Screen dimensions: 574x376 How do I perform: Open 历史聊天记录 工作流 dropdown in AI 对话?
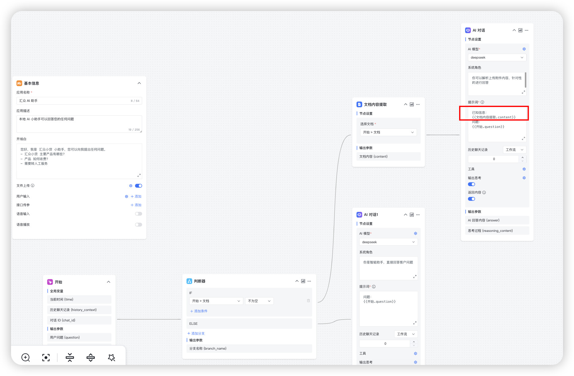515,150
